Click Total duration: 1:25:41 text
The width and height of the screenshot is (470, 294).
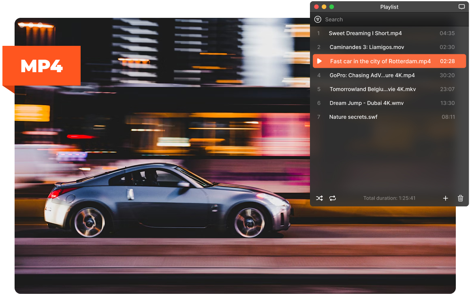point(389,198)
